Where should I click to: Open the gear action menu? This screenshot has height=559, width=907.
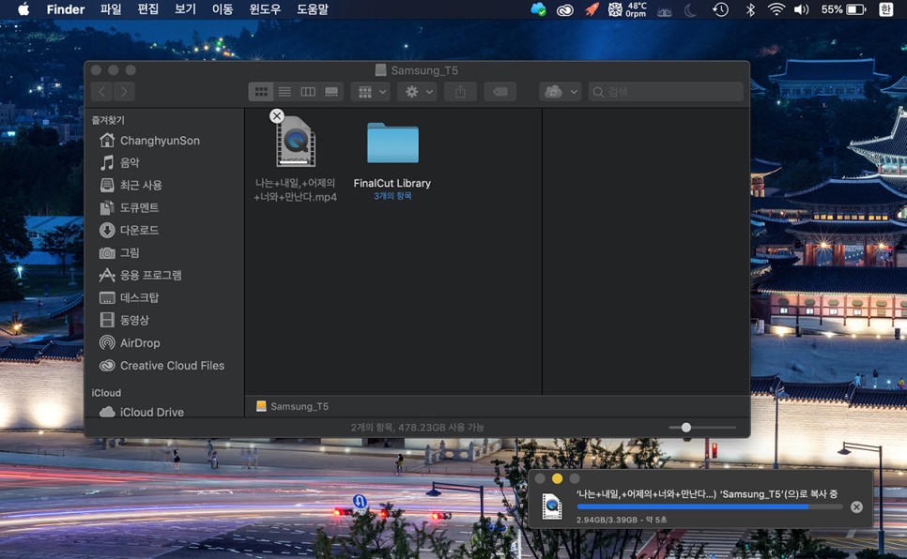pos(417,91)
